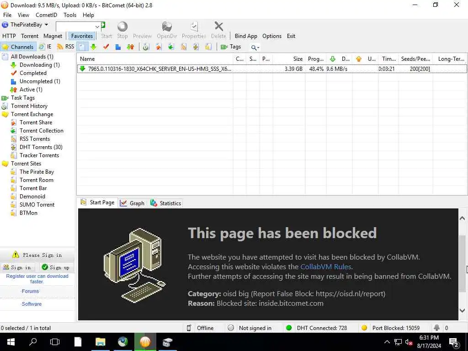
Task: Click the Exit toolbar button
Action: (291, 36)
